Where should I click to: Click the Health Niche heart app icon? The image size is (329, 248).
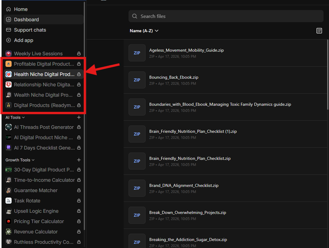(x=9, y=74)
